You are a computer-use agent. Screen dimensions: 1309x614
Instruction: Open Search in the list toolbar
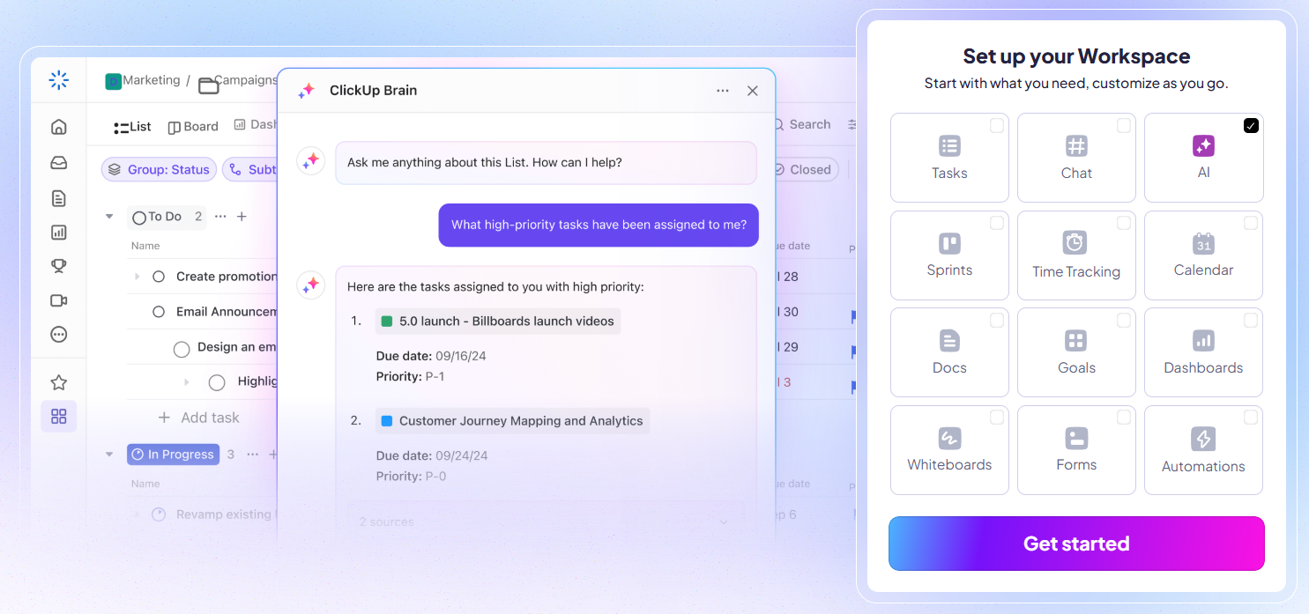(801, 125)
